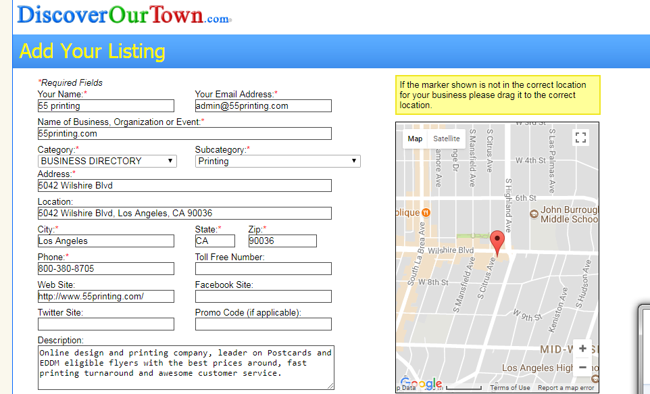The image size is (650, 394).
Task: Click the Web Site field
Action: tap(105, 297)
